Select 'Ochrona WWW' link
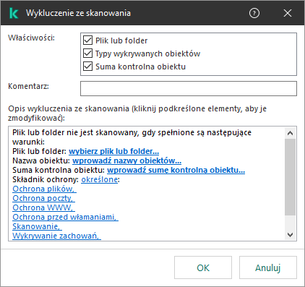The image size is (305, 287). coord(43,207)
